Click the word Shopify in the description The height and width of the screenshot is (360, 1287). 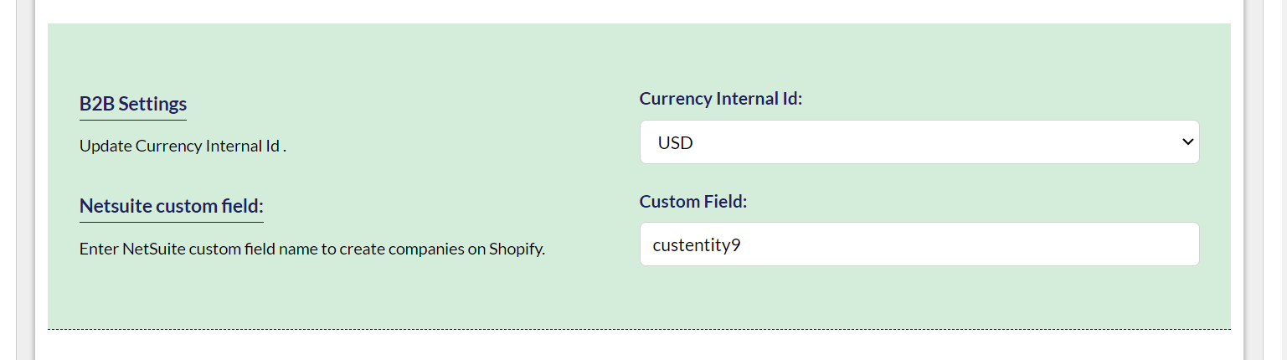(516, 249)
